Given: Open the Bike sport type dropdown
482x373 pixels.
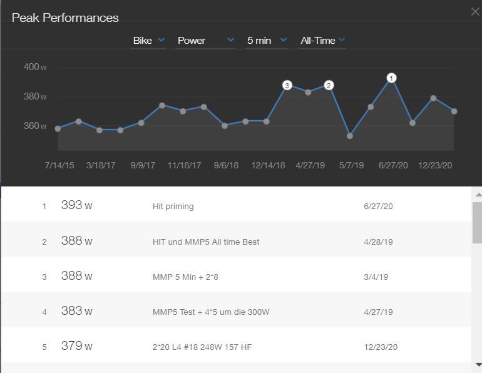Looking at the screenshot, I should [x=148, y=40].
